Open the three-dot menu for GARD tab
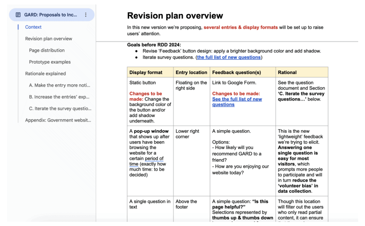This screenshot has height=226, width=365. [86, 15]
